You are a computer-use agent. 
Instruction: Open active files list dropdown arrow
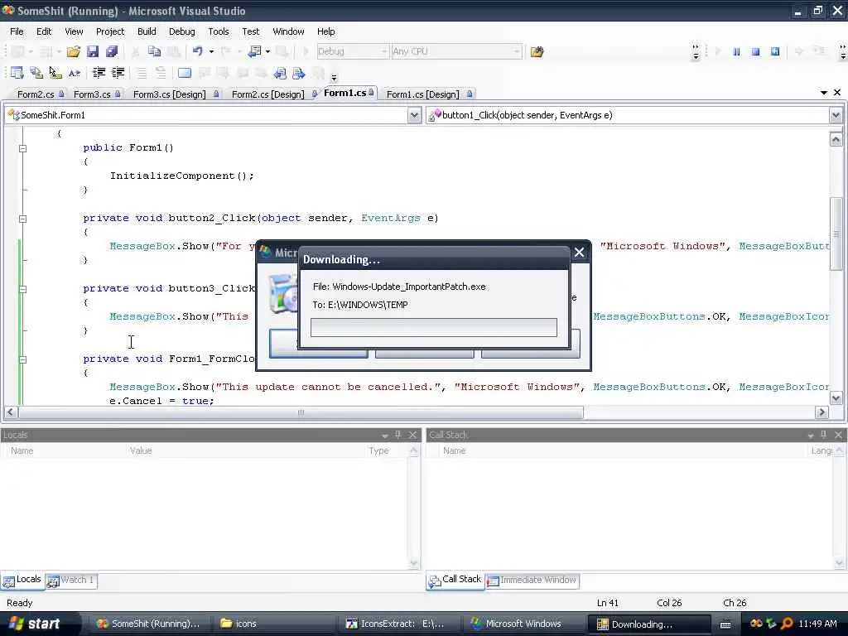tap(824, 93)
